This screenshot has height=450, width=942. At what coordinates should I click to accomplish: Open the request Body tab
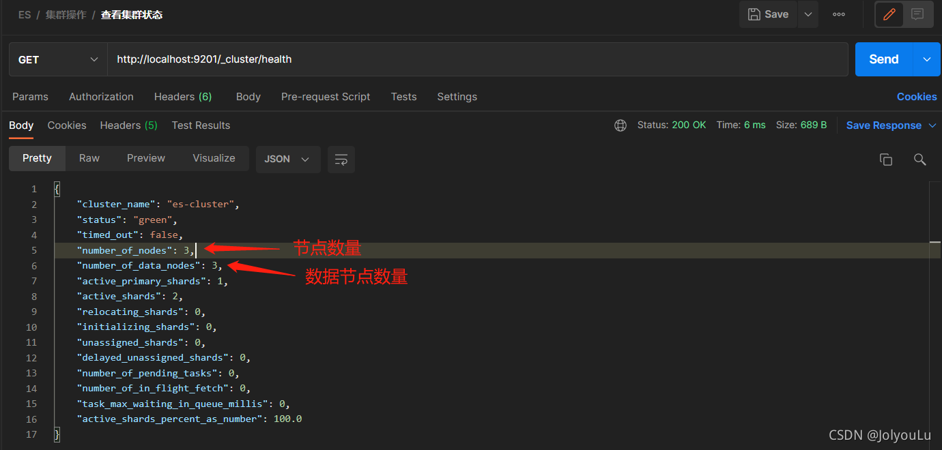(248, 97)
